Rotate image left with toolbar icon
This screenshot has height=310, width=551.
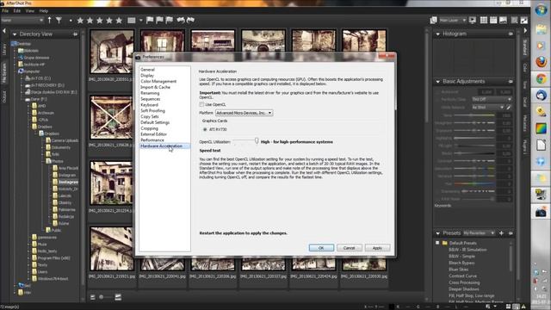point(181,20)
